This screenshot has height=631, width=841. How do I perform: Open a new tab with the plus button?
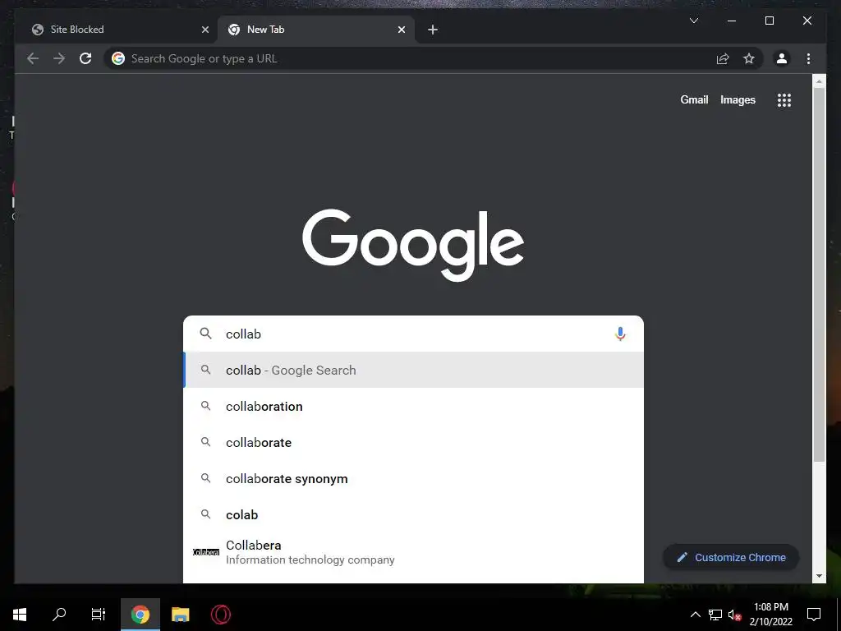point(433,30)
